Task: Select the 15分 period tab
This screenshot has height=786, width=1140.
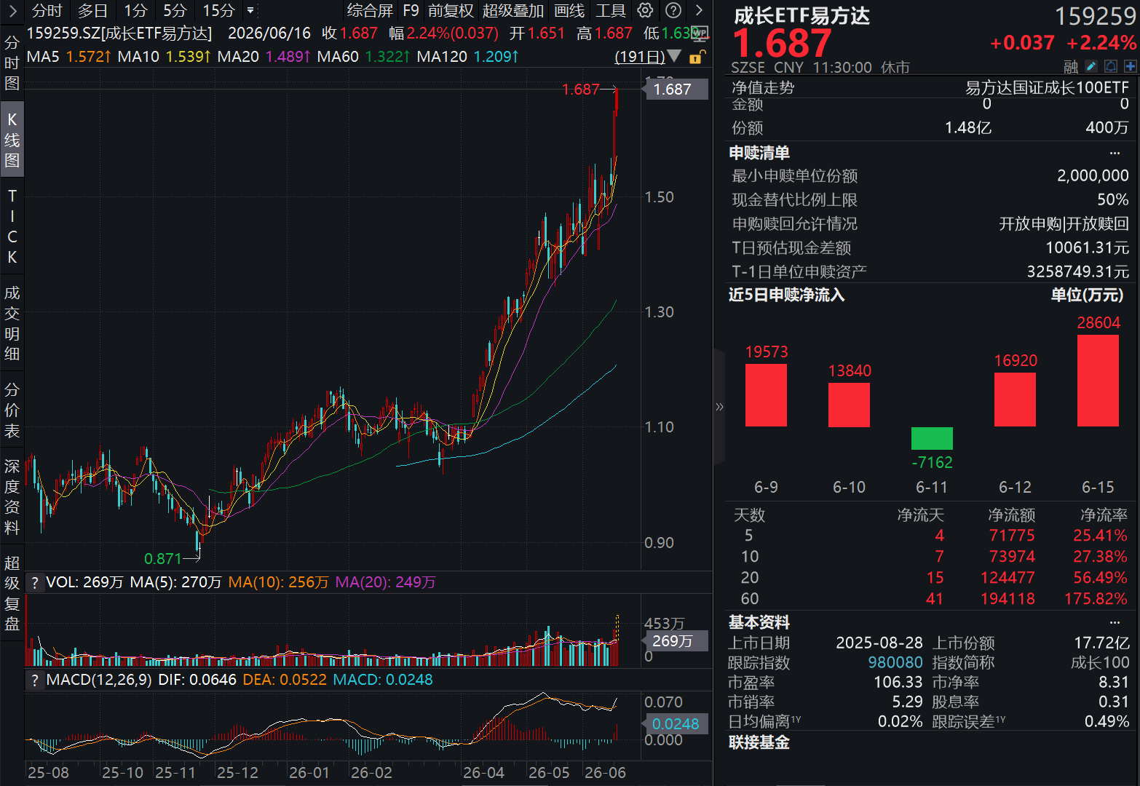Action: coord(218,10)
